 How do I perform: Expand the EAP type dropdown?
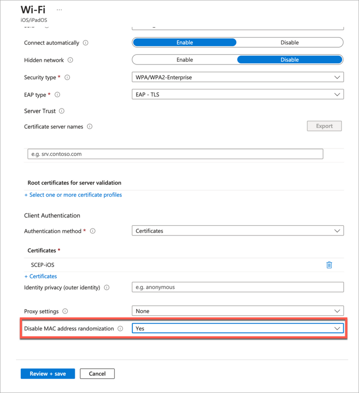(238, 94)
